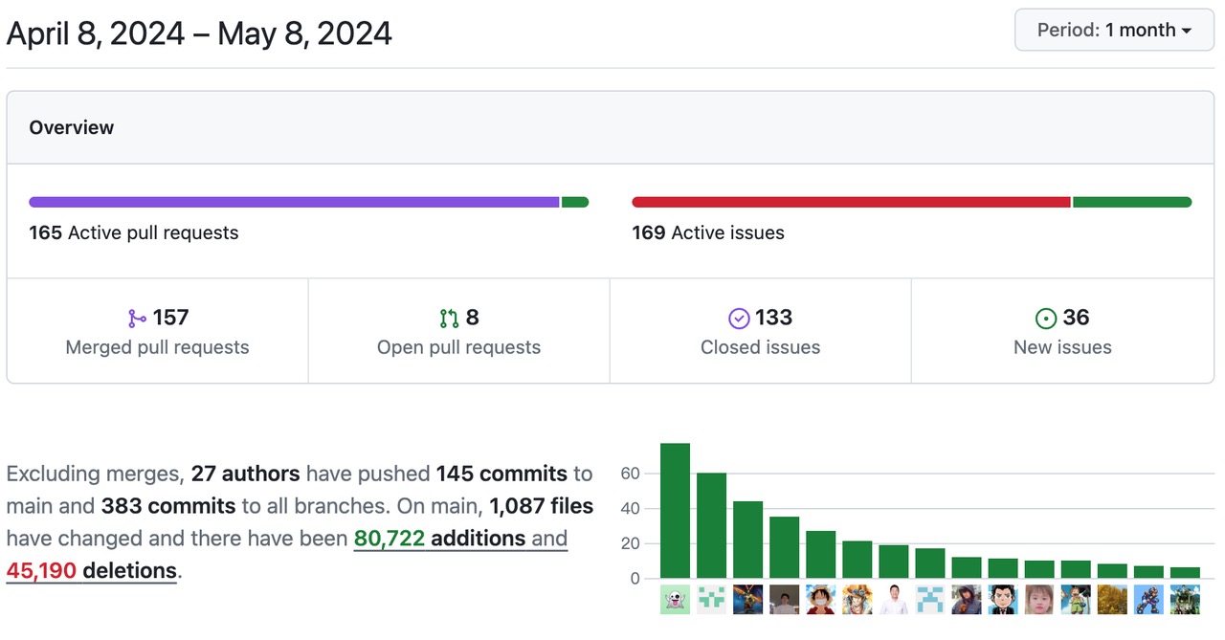Open the orange cowboy hat anime avatar
This screenshot has width=1225, height=640.
point(857,599)
